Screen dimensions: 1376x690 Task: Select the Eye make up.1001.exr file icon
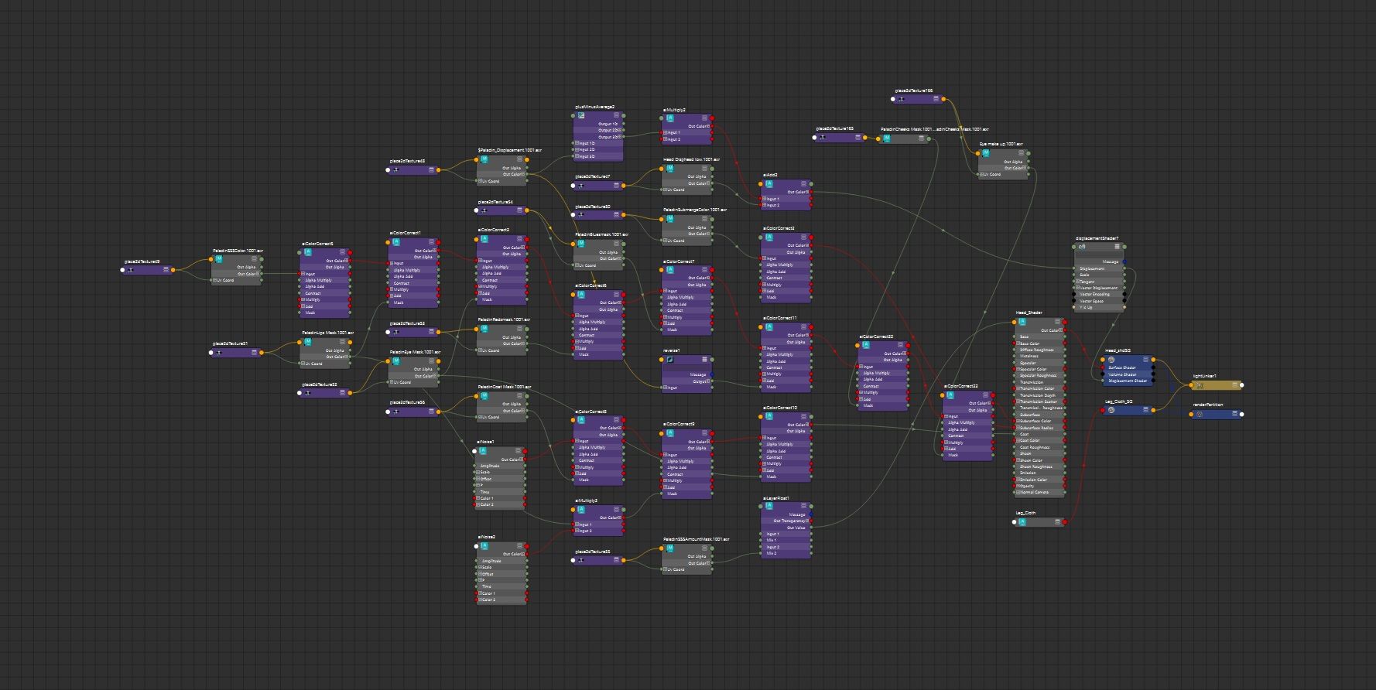pyautogui.click(x=986, y=153)
